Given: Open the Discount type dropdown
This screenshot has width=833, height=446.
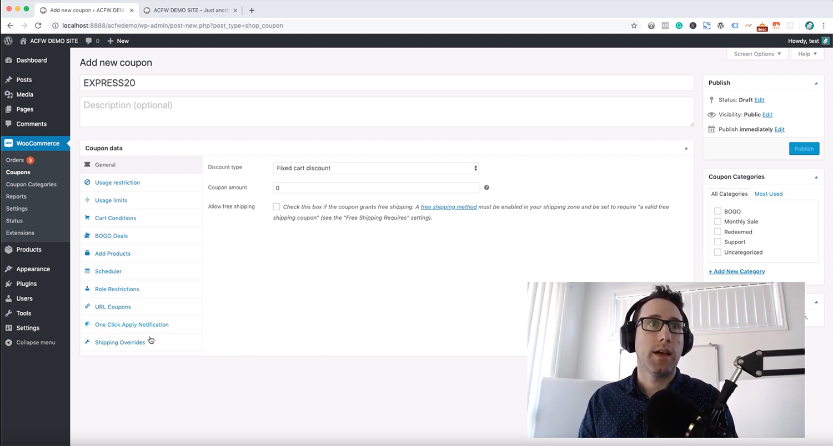Looking at the screenshot, I should [376, 168].
